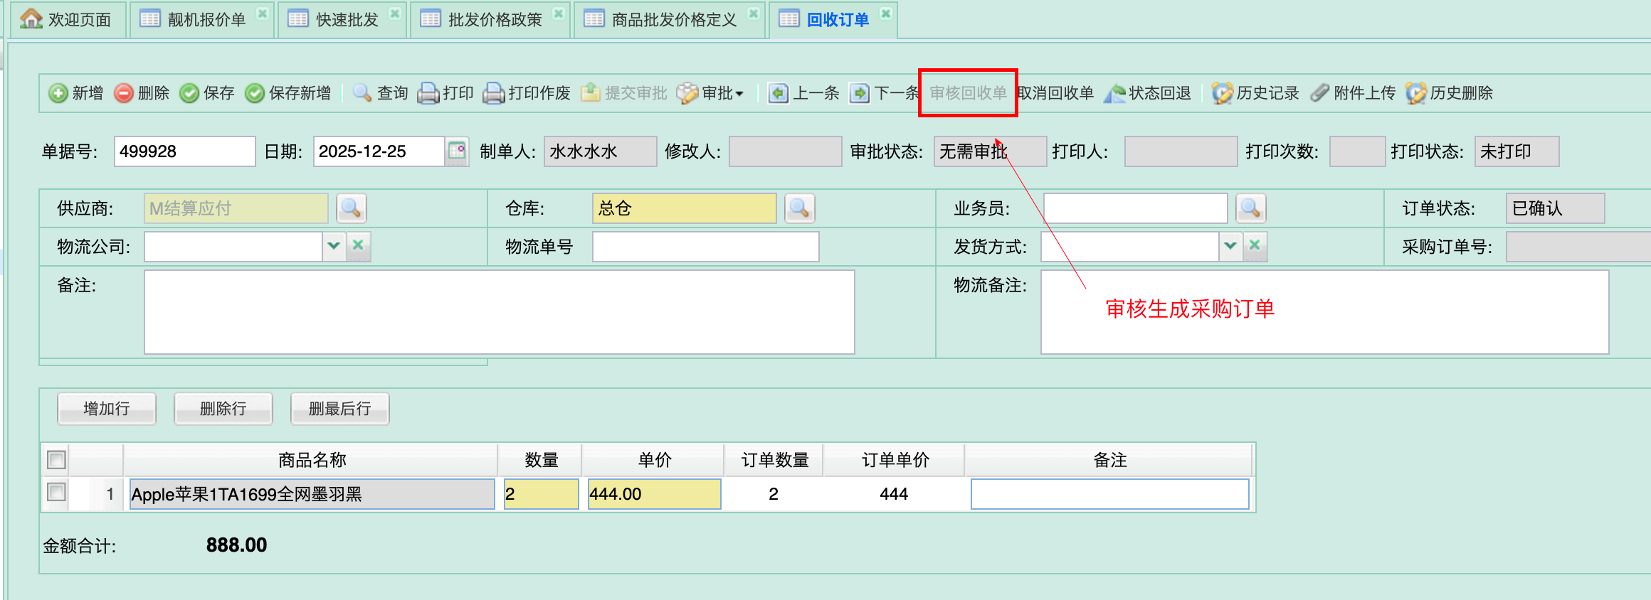Expand the 物流公司 dropdown list
Image resolution: width=1651 pixels, height=600 pixels.
tap(334, 246)
